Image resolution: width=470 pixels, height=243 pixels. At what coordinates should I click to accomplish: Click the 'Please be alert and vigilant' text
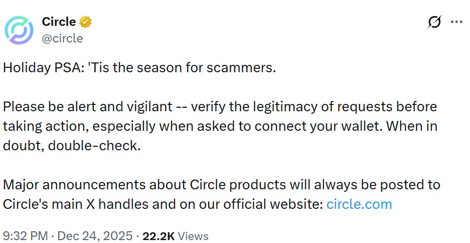87,106
